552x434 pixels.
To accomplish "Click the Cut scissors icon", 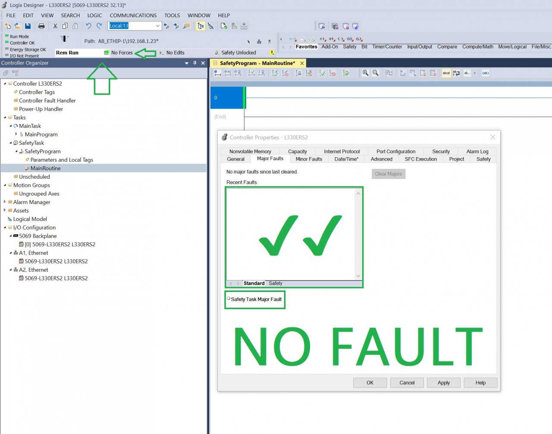I will pos(55,26).
